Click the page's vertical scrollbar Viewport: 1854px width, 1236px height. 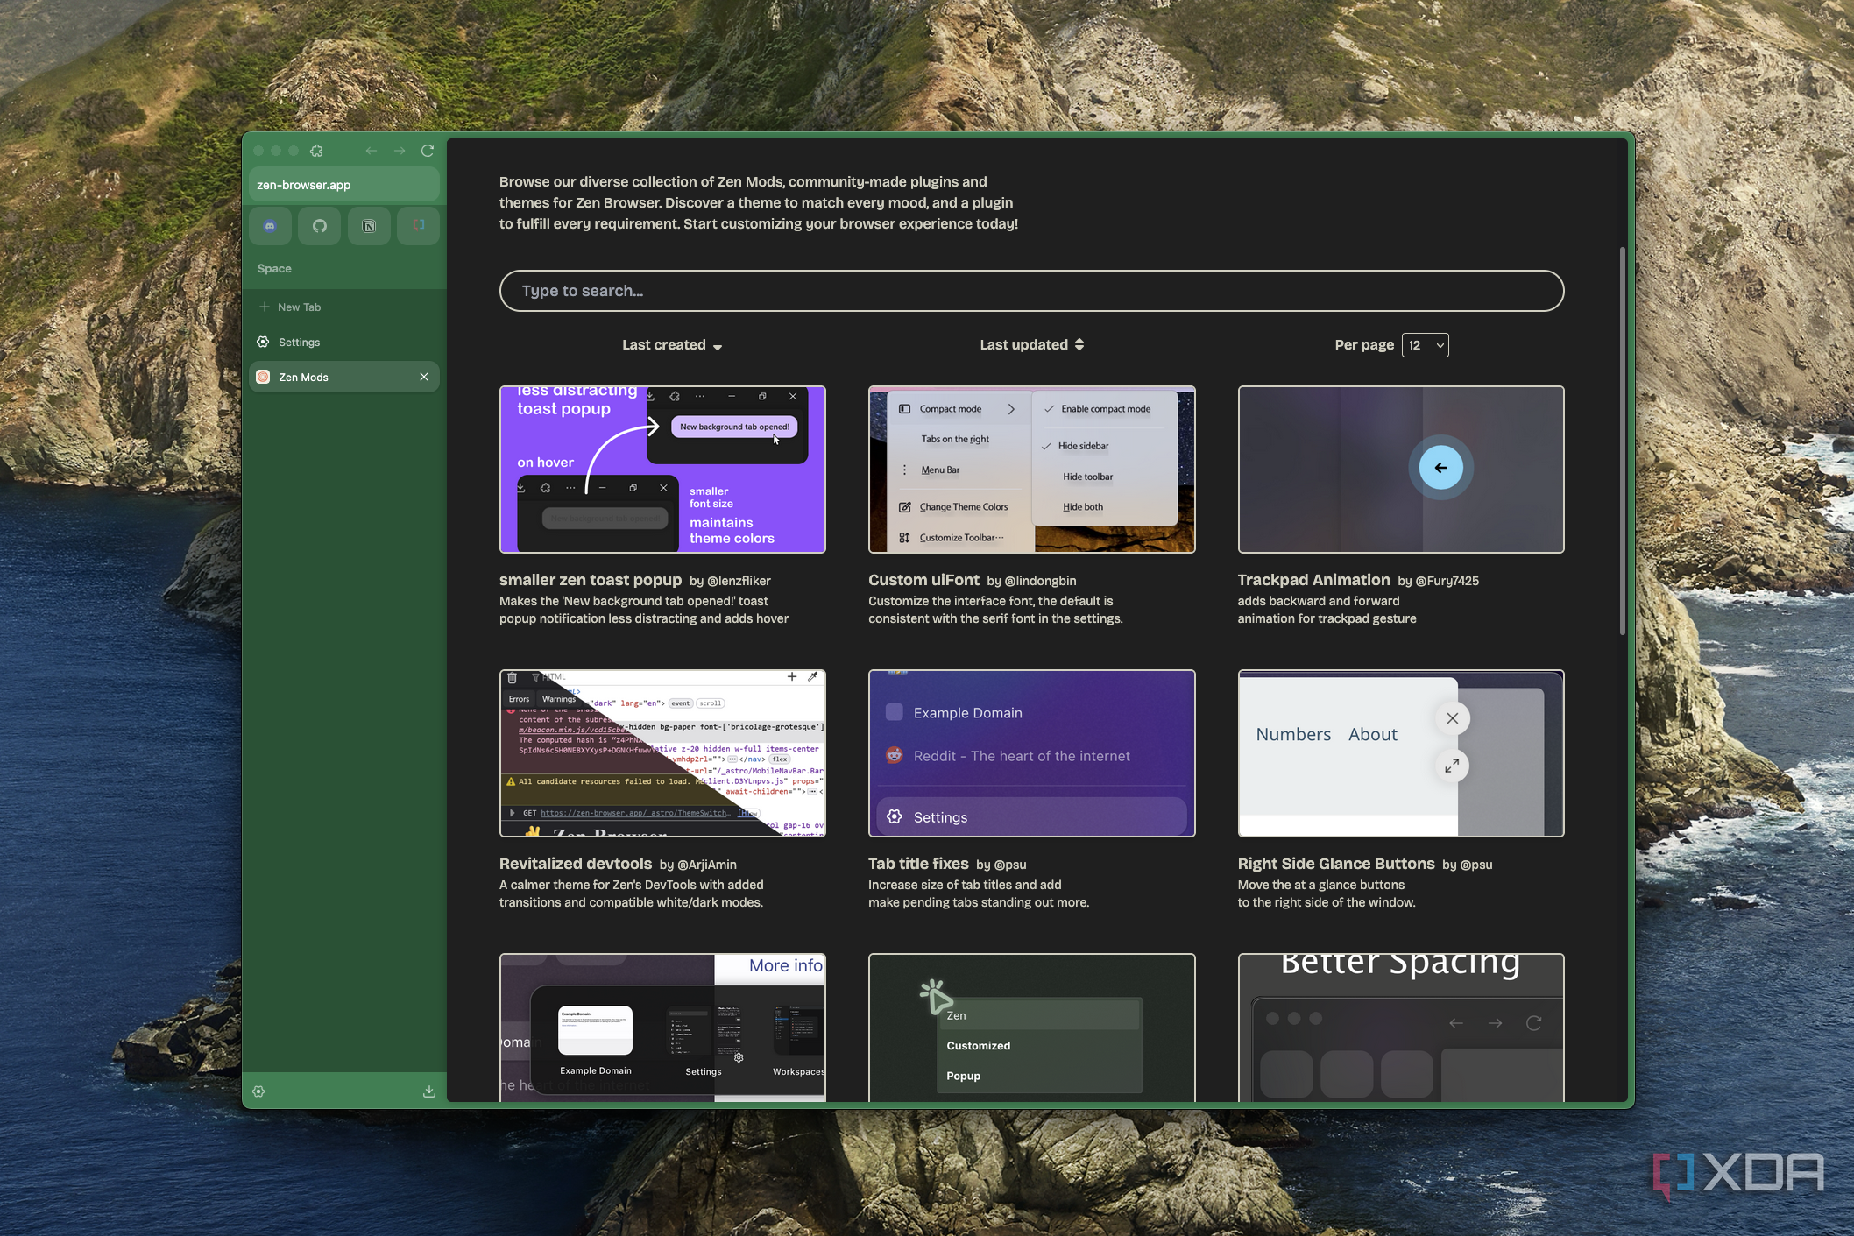click(x=1622, y=441)
